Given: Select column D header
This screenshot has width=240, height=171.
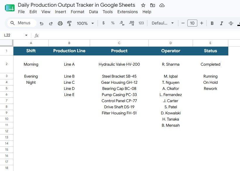Looking at the screenshot, I should [x=171, y=43].
